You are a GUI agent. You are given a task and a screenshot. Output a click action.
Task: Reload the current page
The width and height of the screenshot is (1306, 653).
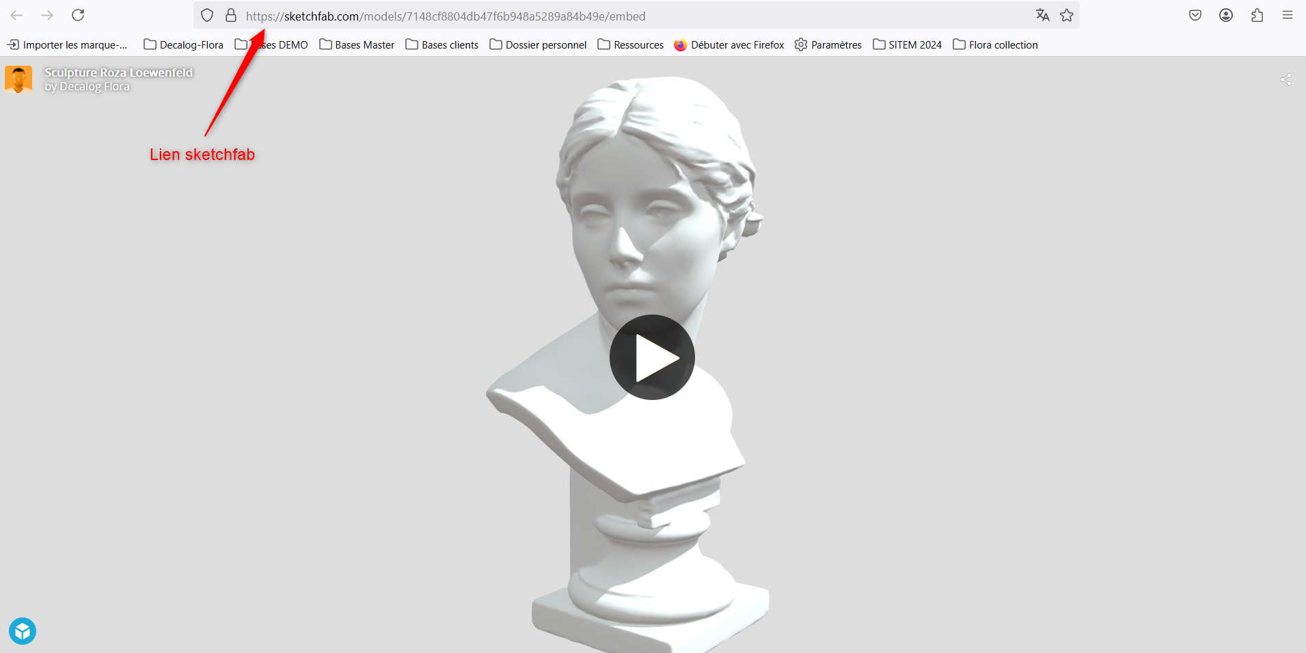pyautogui.click(x=78, y=15)
